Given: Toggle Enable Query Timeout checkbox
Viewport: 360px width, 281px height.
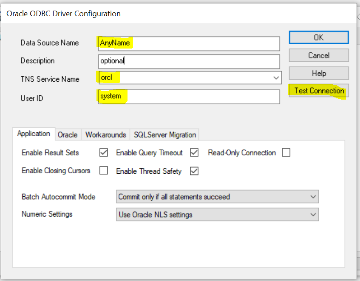Looking at the screenshot, I should click(194, 152).
